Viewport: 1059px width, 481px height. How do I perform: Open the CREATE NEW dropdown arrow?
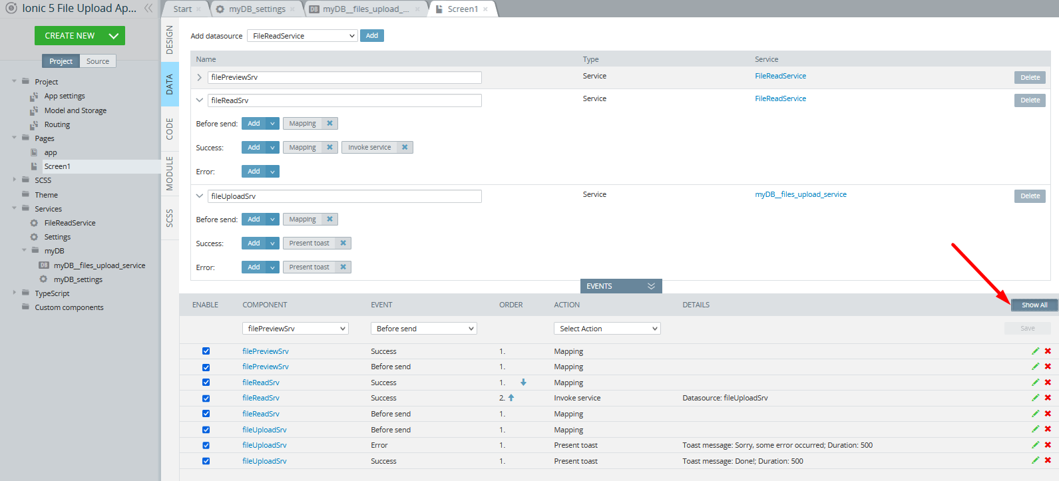point(113,36)
